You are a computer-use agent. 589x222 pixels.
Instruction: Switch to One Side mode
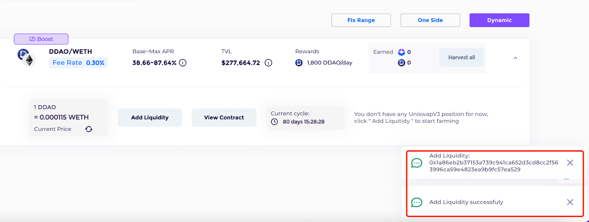[x=430, y=20]
